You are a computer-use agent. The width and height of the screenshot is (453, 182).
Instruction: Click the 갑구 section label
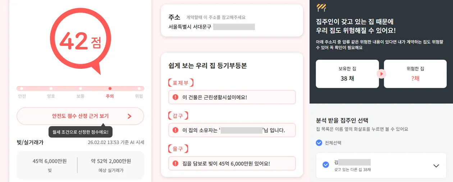(178, 116)
